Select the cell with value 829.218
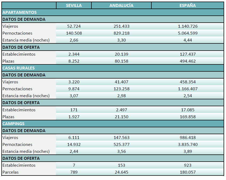 [121, 33]
